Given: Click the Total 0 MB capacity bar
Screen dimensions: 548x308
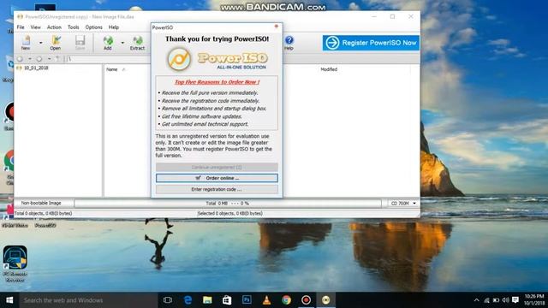Looking at the screenshot, I should [x=228, y=204].
